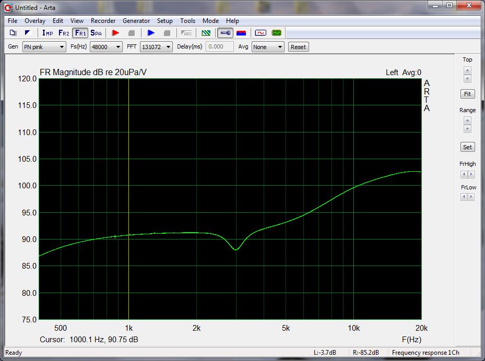The width and height of the screenshot is (485, 361).
Task: Click the new document icon
Action: click(13, 33)
